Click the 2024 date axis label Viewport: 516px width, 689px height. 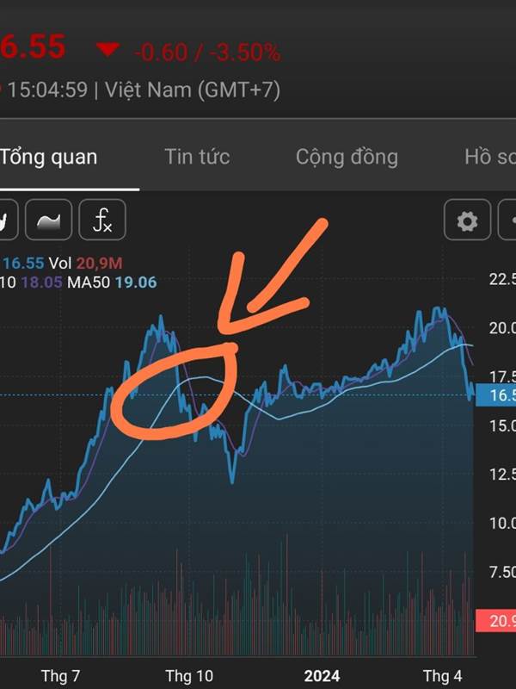click(x=322, y=676)
